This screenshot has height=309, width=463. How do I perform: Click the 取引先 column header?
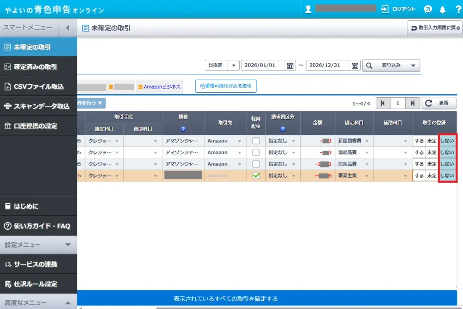pos(225,123)
